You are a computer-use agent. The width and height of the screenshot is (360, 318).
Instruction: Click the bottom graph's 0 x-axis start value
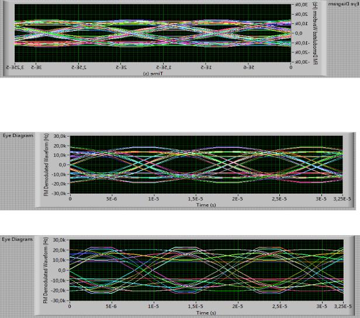coord(70,306)
